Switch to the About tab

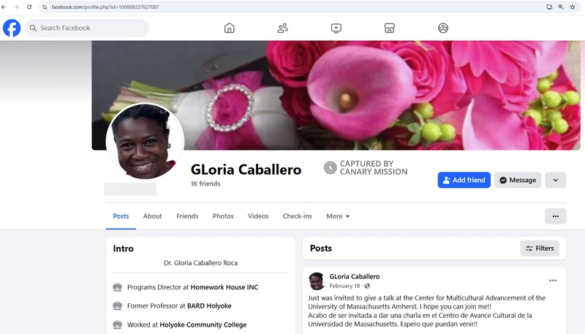coord(153,216)
